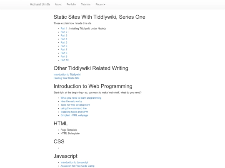Open An Advert for Free Code Camp
This screenshot has height=168, width=225.
[x=77, y=166]
